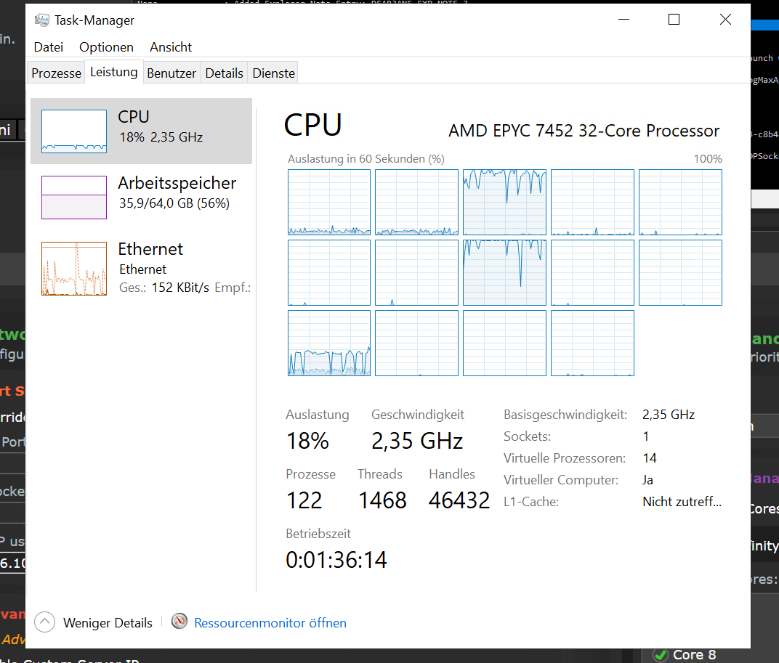The width and height of the screenshot is (779, 663).
Task: Switch to the Prozesse tab
Action: pos(57,73)
